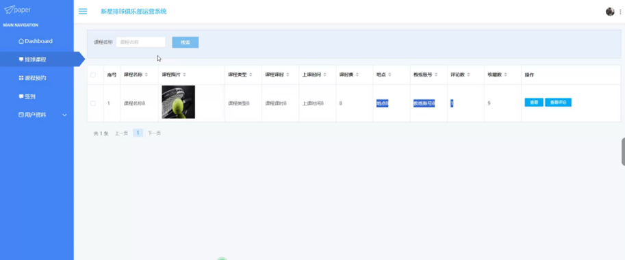Sort by 评论数 column arrows
The image size is (625, 260).
click(x=468, y=75)
